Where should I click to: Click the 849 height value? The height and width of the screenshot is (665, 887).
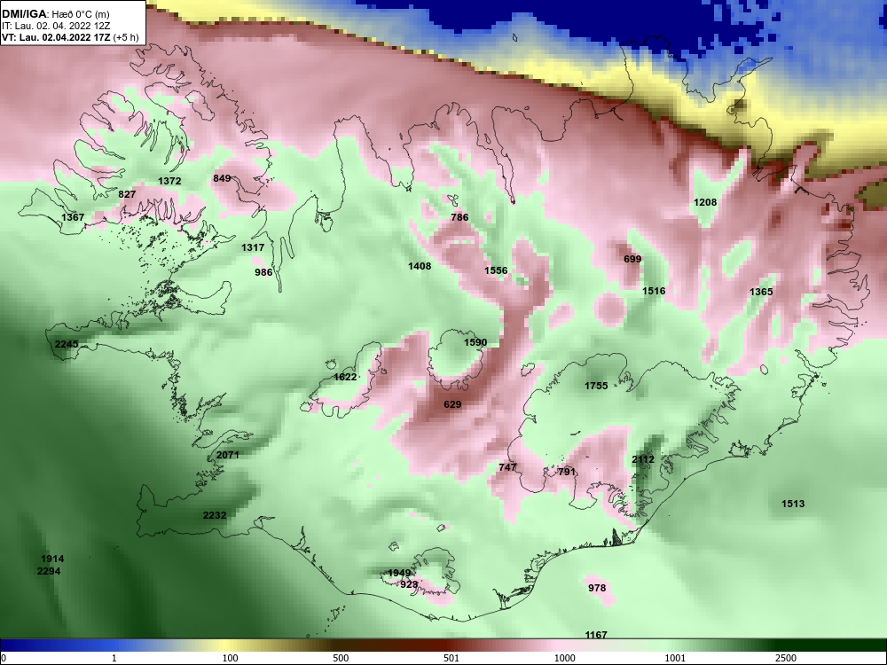pyautogui.click(x=222, y=178)
